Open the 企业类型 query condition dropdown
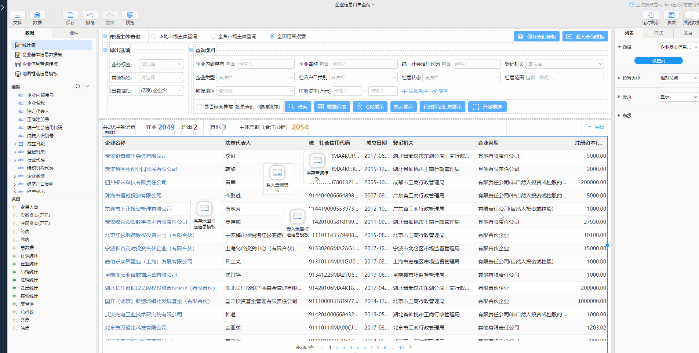 (x=255, y=78)
